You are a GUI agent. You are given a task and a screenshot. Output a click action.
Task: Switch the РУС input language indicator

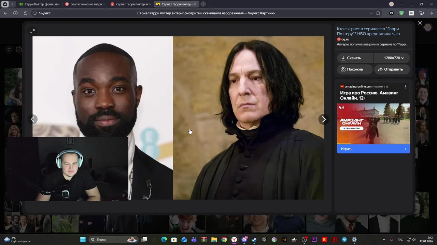tap(400, 240)
